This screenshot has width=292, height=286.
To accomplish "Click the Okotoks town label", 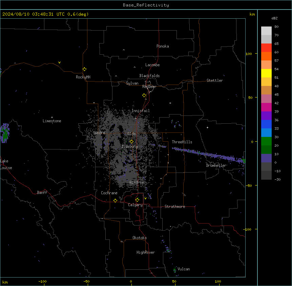I will pyautogui.click(x=140, y=238).
